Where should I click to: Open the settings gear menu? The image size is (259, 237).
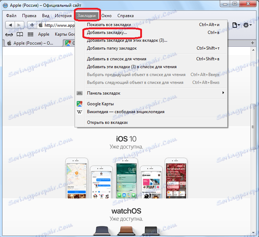pos(247,25)
